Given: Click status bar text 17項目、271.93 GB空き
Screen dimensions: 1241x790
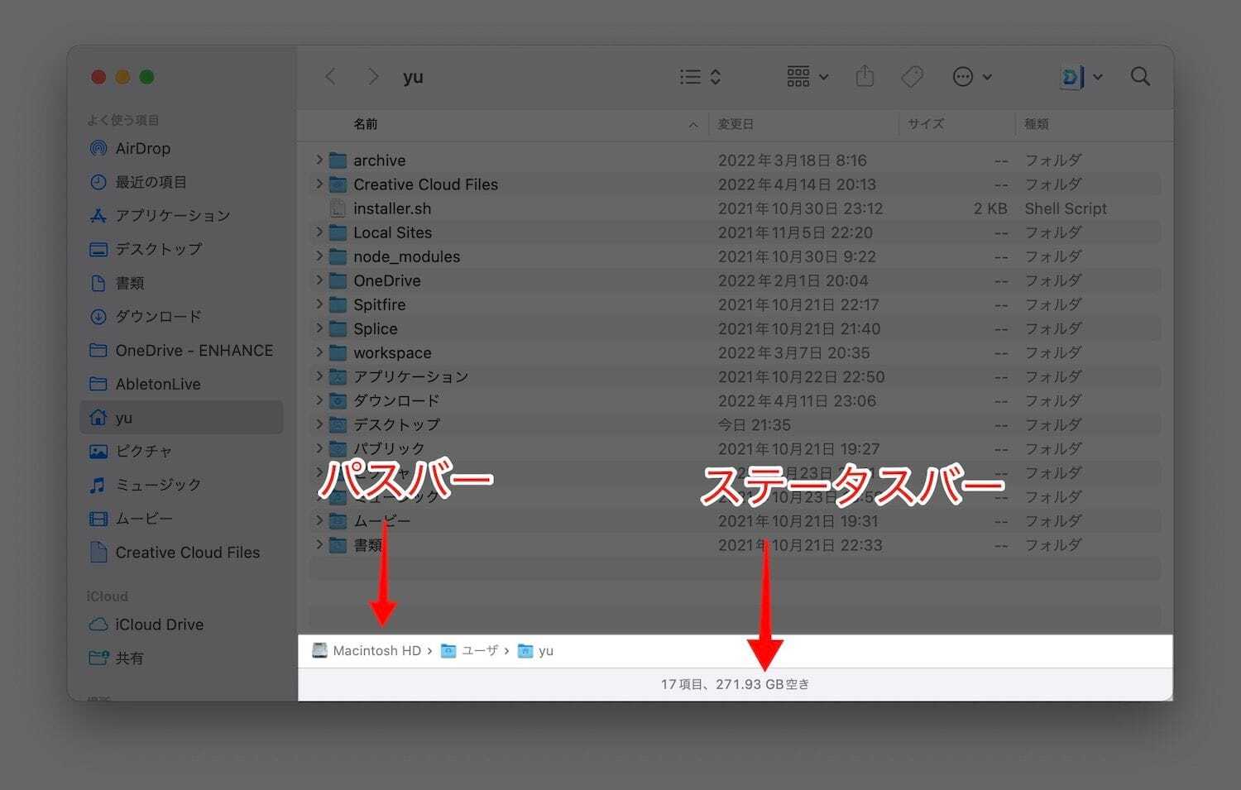Looking at the screenshot, I should click(x=735, y=684).
